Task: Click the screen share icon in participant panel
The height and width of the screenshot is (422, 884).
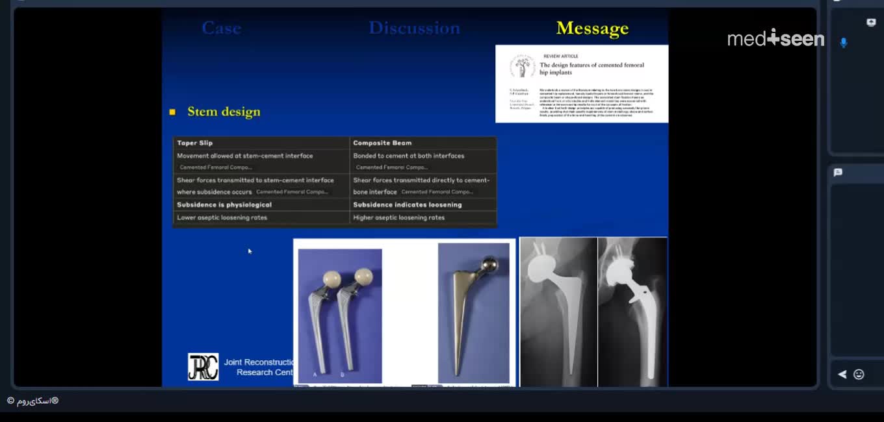Action: pyautogui.click(x=871, y=22)
